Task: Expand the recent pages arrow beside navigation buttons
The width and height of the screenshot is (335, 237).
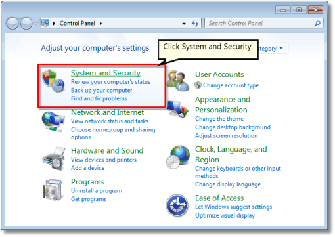Action: click(x=36, y=24)
